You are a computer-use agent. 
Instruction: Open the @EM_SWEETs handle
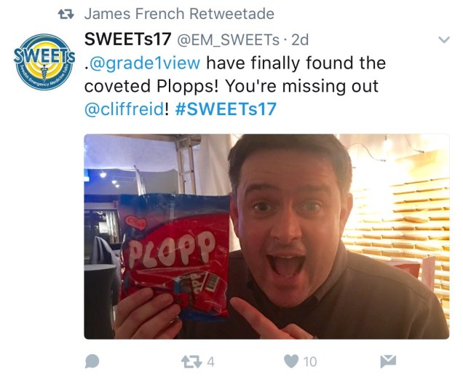coord(228,39)
